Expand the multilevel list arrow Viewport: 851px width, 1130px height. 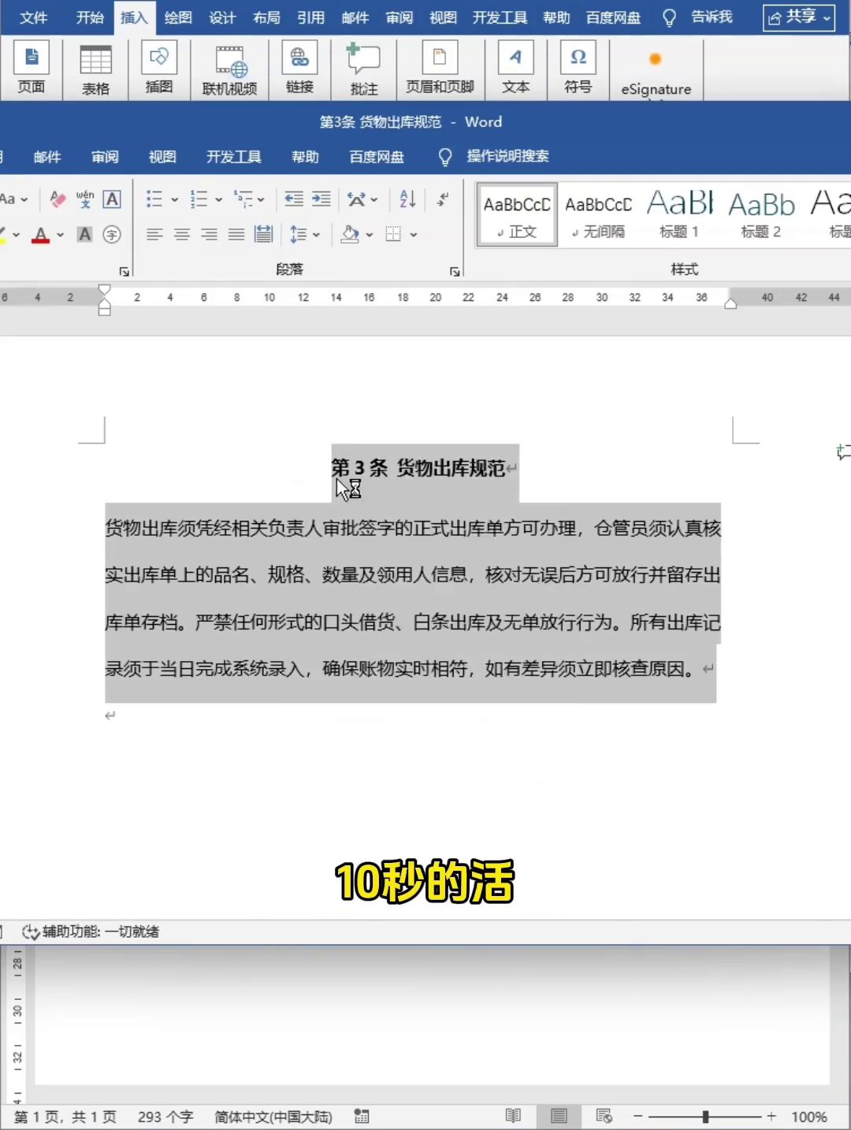(261, 200)
